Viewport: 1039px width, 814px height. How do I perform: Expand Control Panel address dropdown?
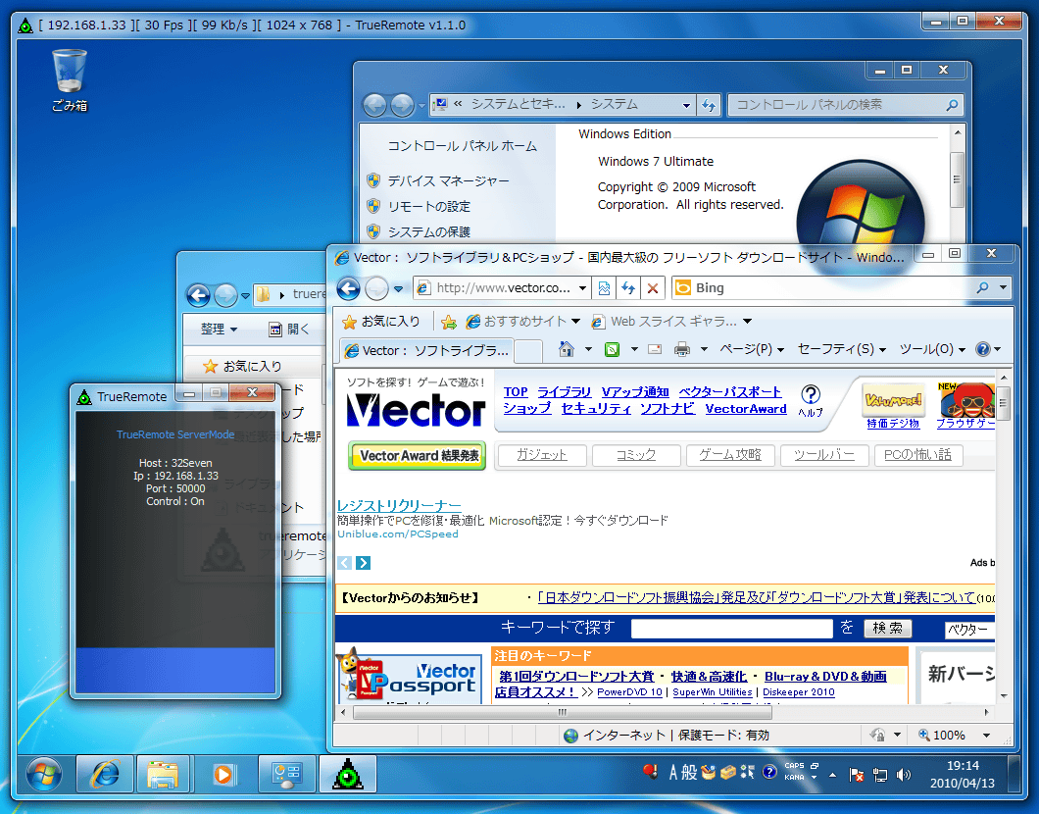(x=686, y=105)
